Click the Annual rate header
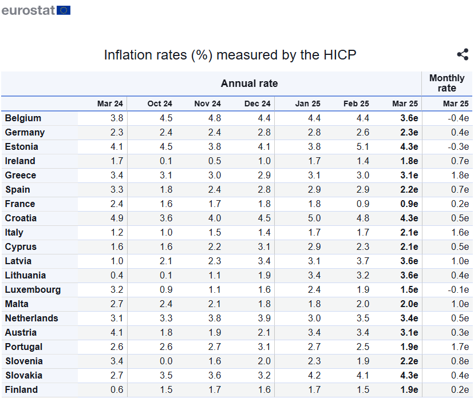The height and width of the screenshot is (398, 474). (249, 83)
